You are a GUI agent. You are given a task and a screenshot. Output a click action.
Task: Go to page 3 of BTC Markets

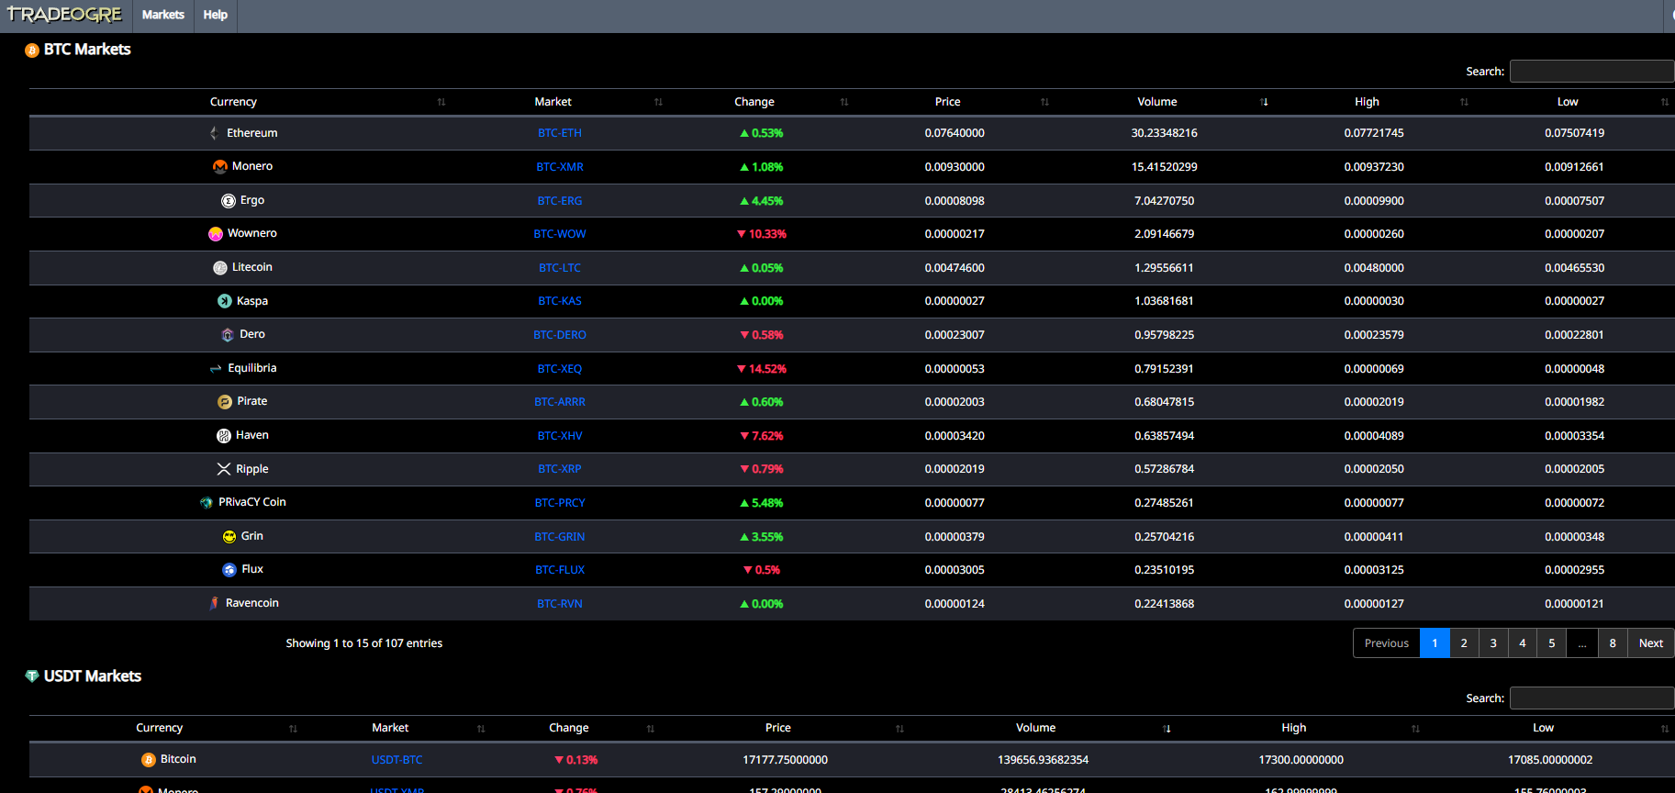click(1493, 643)
